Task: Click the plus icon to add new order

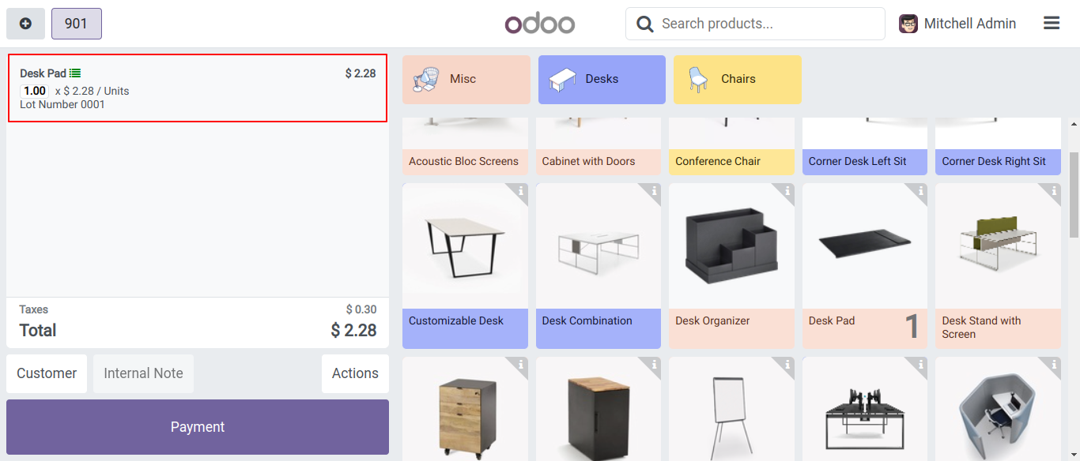Action: tap(25, 24)
